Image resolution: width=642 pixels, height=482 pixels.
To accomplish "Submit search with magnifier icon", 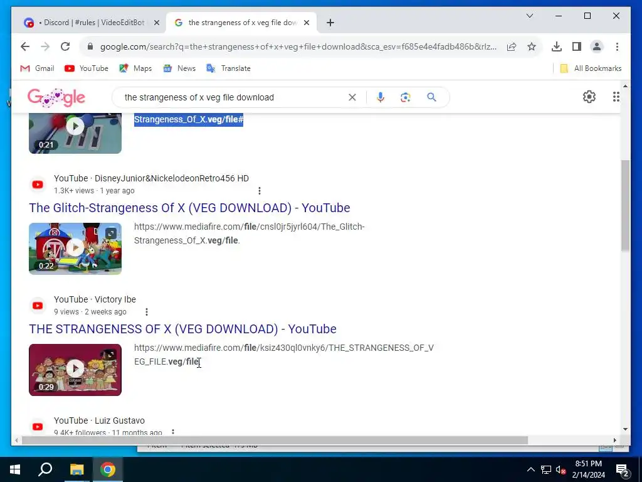I will [431, 97].
